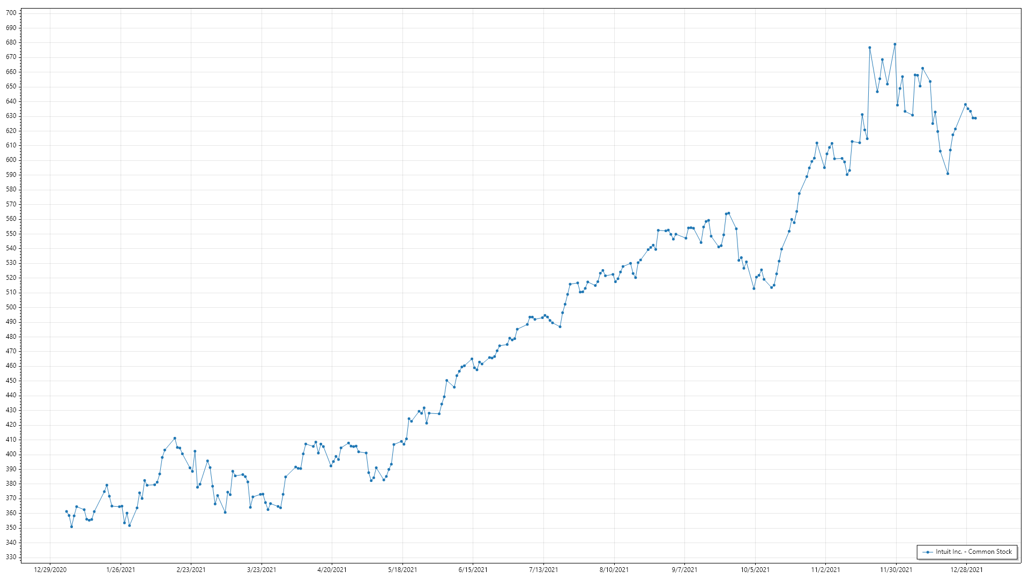Click the 2/23/2021 x-axis date label

[191, 570]
